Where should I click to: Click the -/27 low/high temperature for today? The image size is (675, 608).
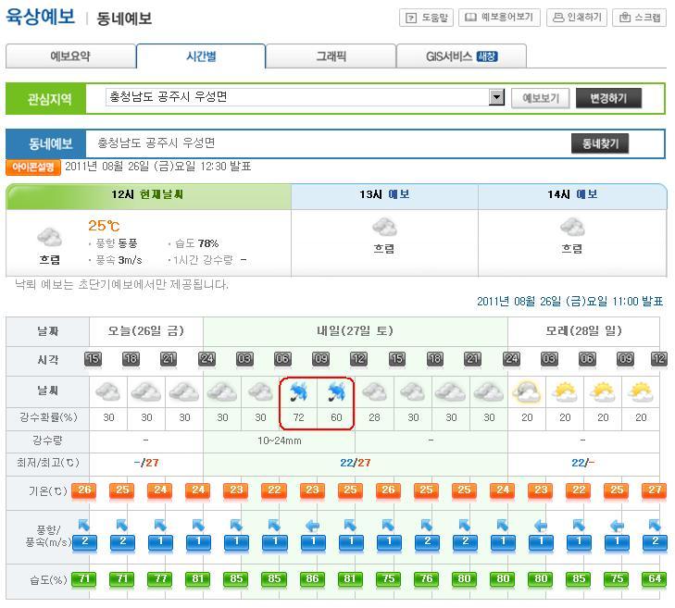146,463
